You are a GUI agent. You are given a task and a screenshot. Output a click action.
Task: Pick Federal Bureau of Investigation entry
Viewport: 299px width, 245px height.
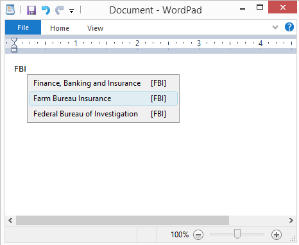pos(103,114)
